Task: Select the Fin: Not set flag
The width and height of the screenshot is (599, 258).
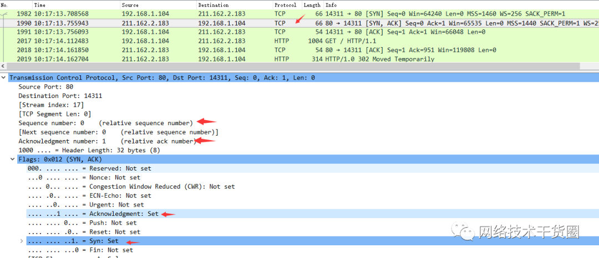Action: [80, 250]
